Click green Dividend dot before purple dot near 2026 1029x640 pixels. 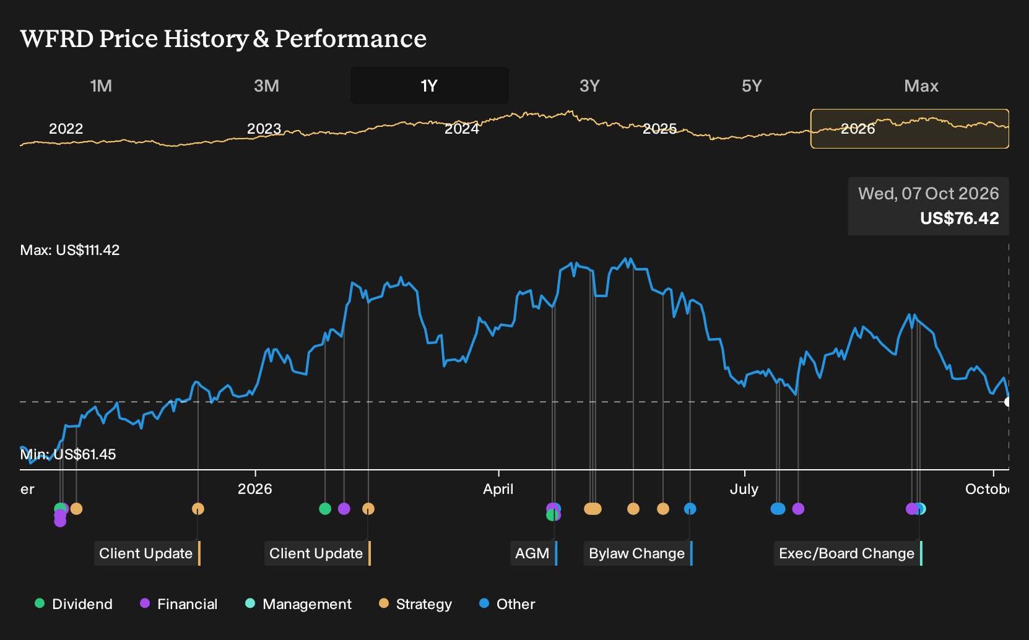point(325,509)
